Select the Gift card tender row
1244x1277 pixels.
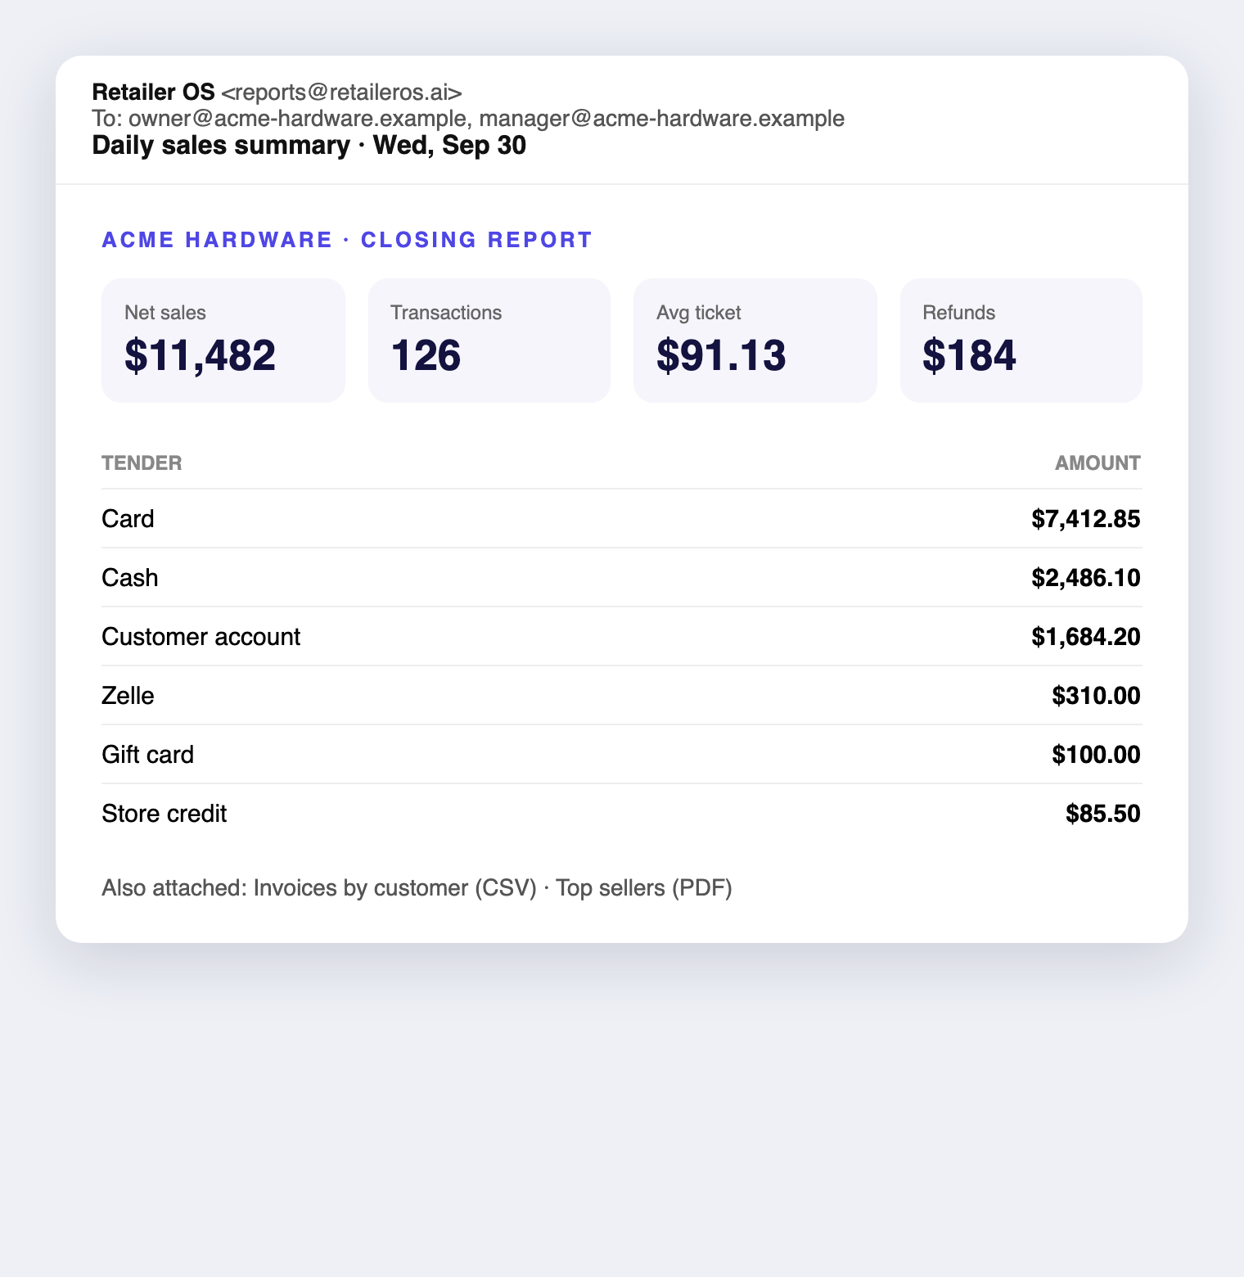click(x=621, y=755)
